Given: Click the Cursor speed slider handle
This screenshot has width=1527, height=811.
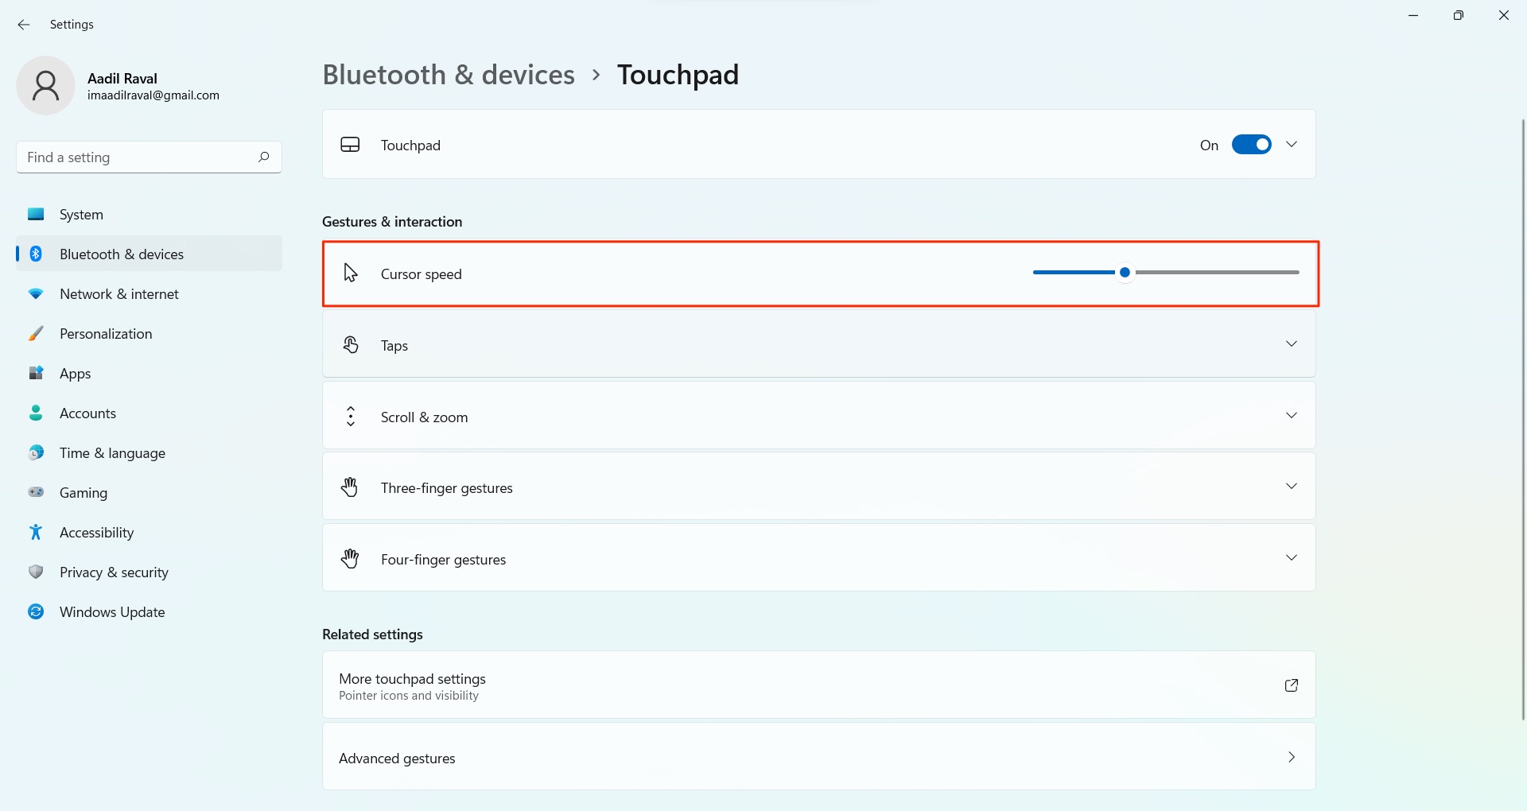Looking at the screenshot, I should pyautogui.click(x=1125, y=273).
